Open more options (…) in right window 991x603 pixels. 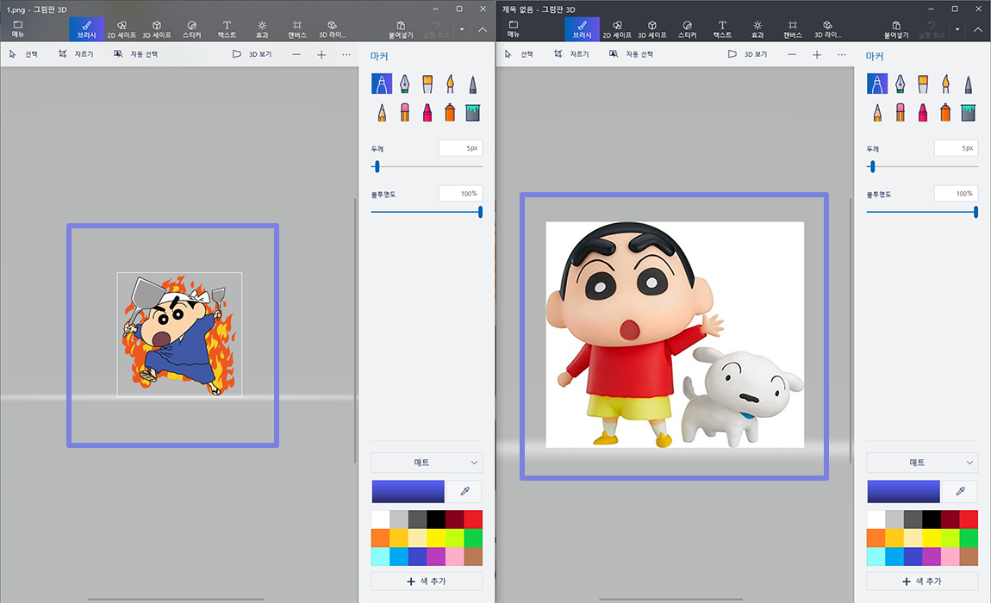(x=841, y=54)
